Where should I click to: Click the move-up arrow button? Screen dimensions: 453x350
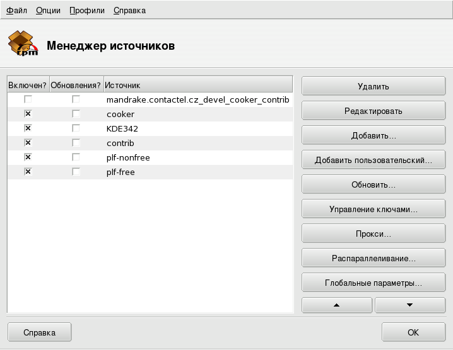coord(337,305)
